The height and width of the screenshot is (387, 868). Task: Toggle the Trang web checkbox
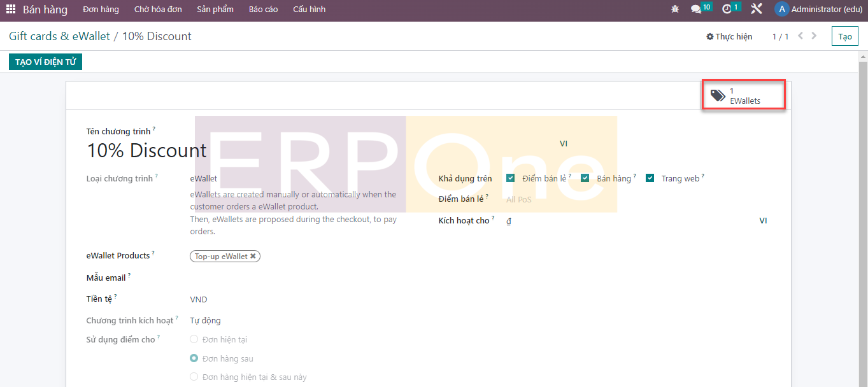coord(650,178)
